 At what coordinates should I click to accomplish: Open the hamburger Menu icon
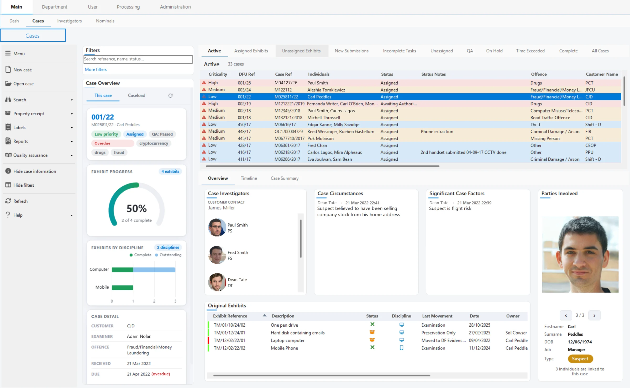point(8,53)
